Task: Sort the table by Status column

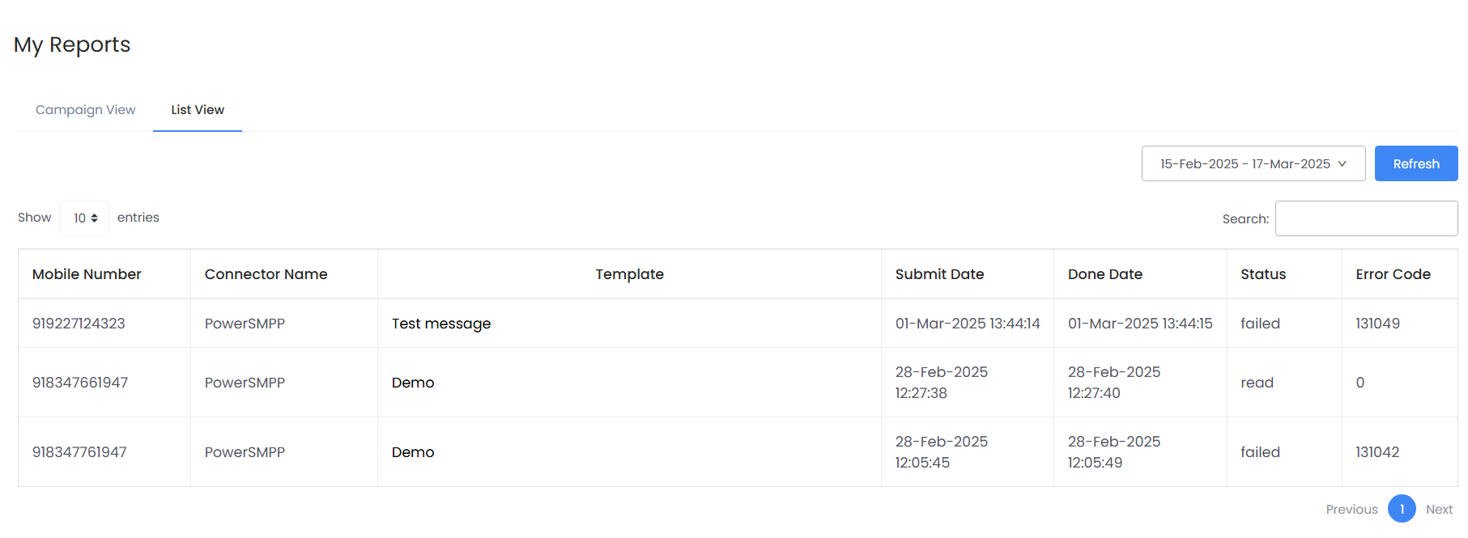Action: (x=1262, y=274)
